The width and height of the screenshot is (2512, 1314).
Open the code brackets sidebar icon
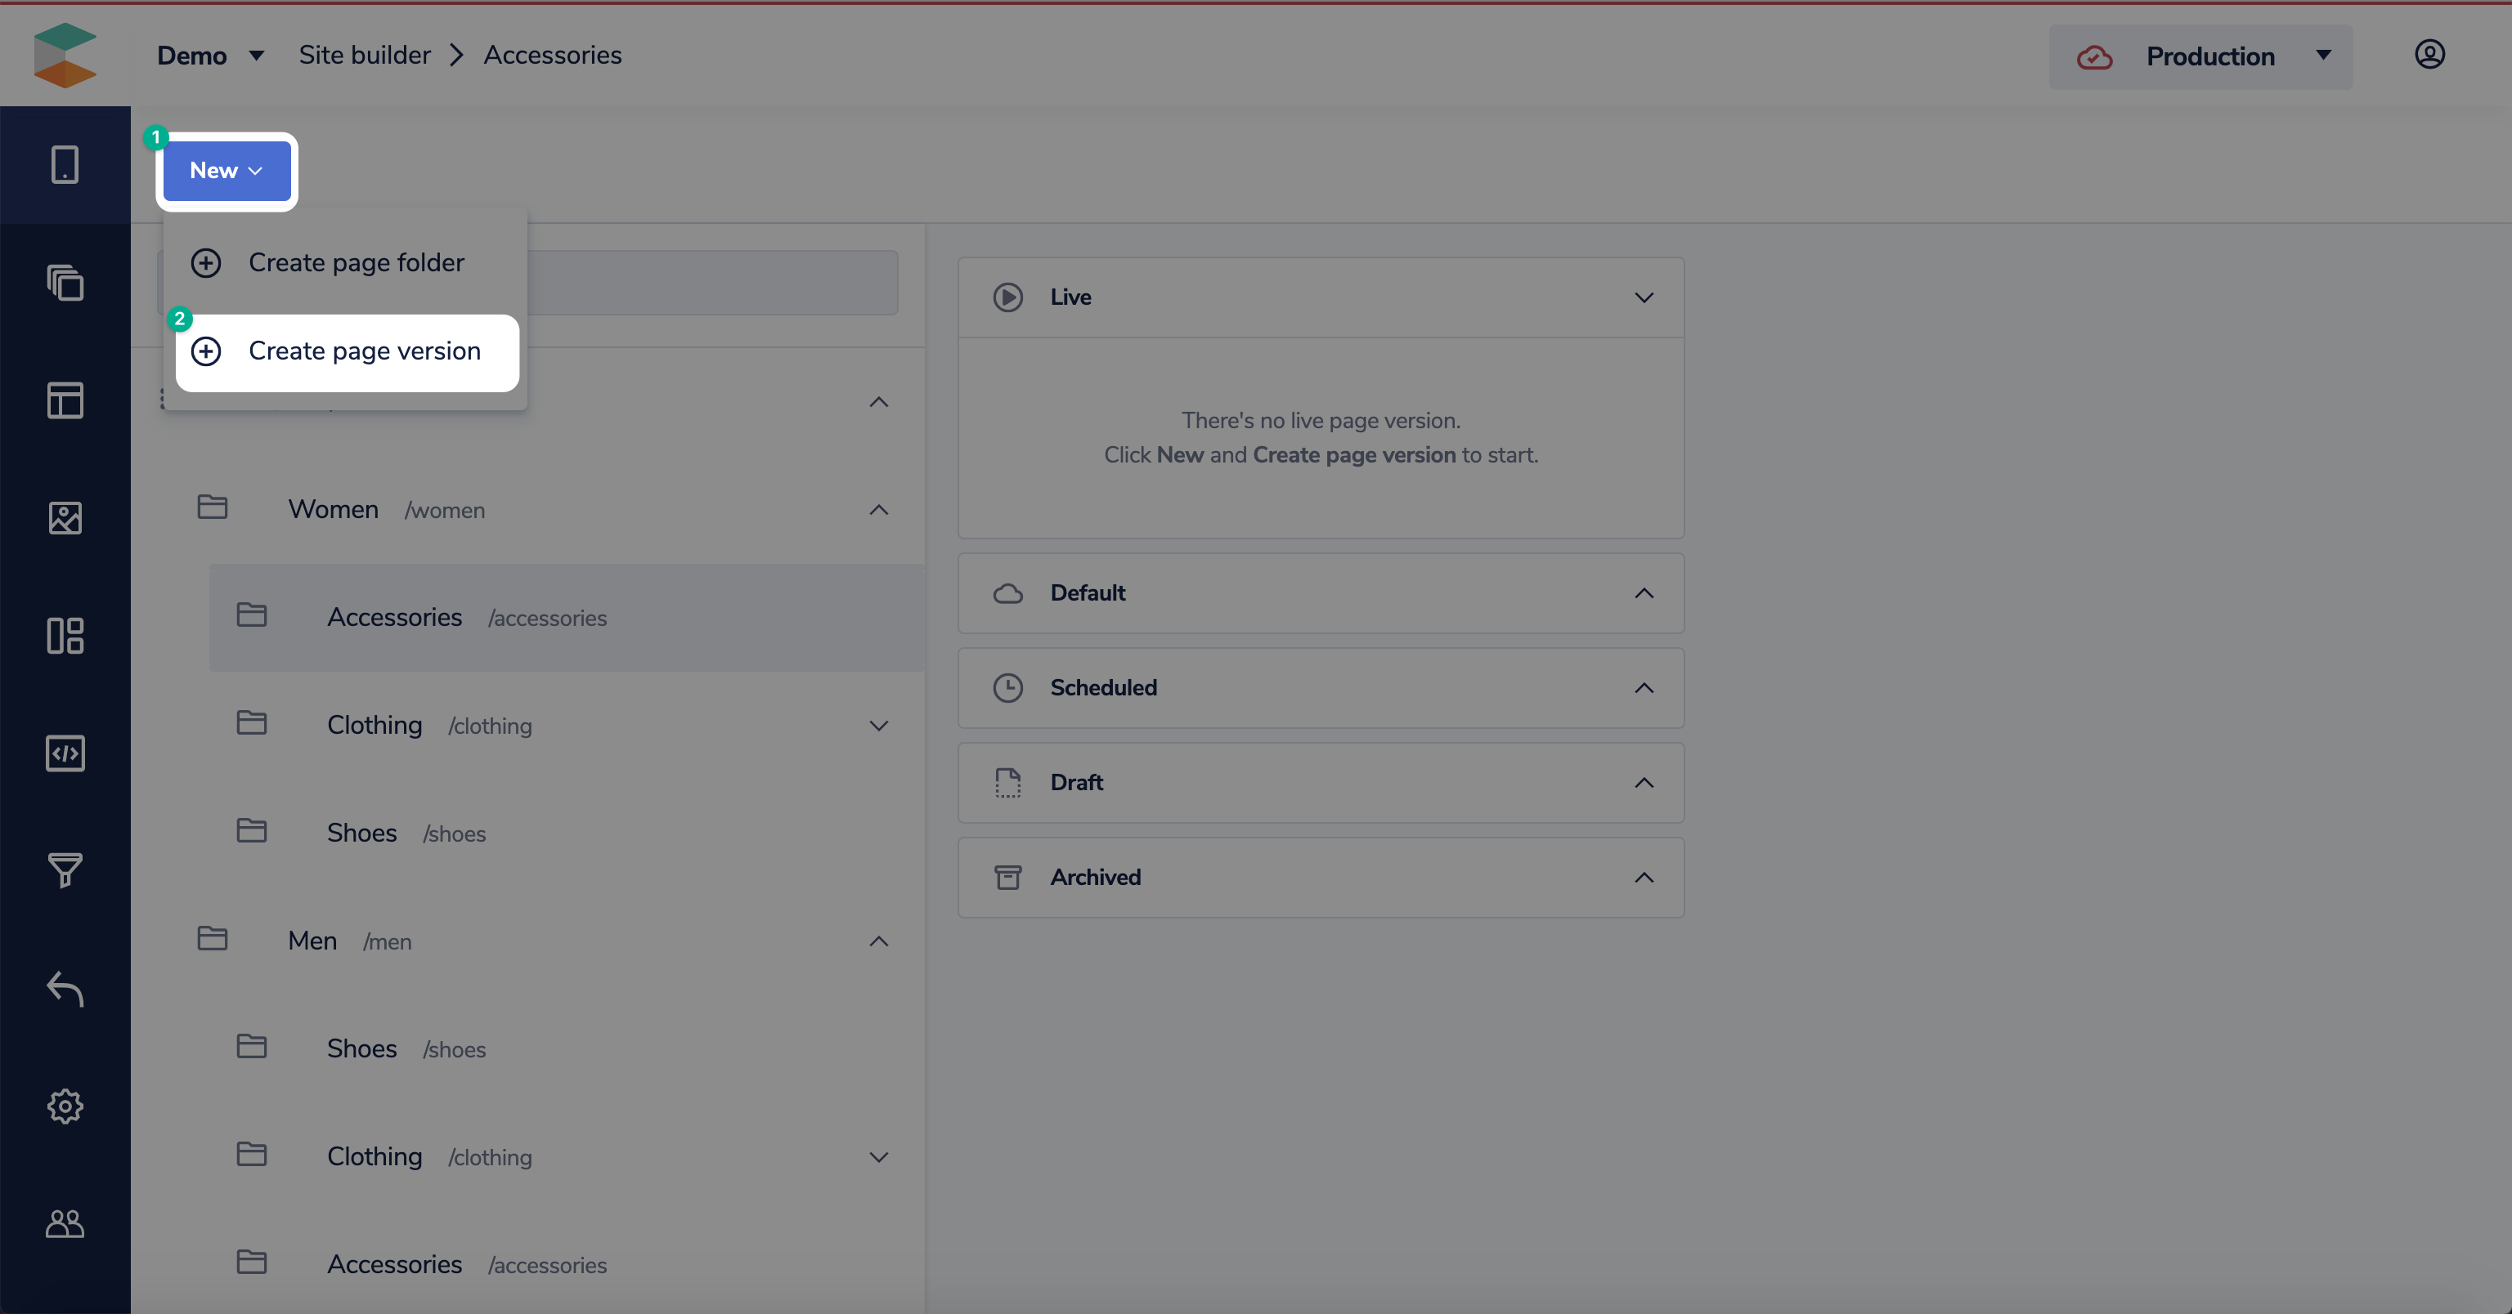click(65, 753)
